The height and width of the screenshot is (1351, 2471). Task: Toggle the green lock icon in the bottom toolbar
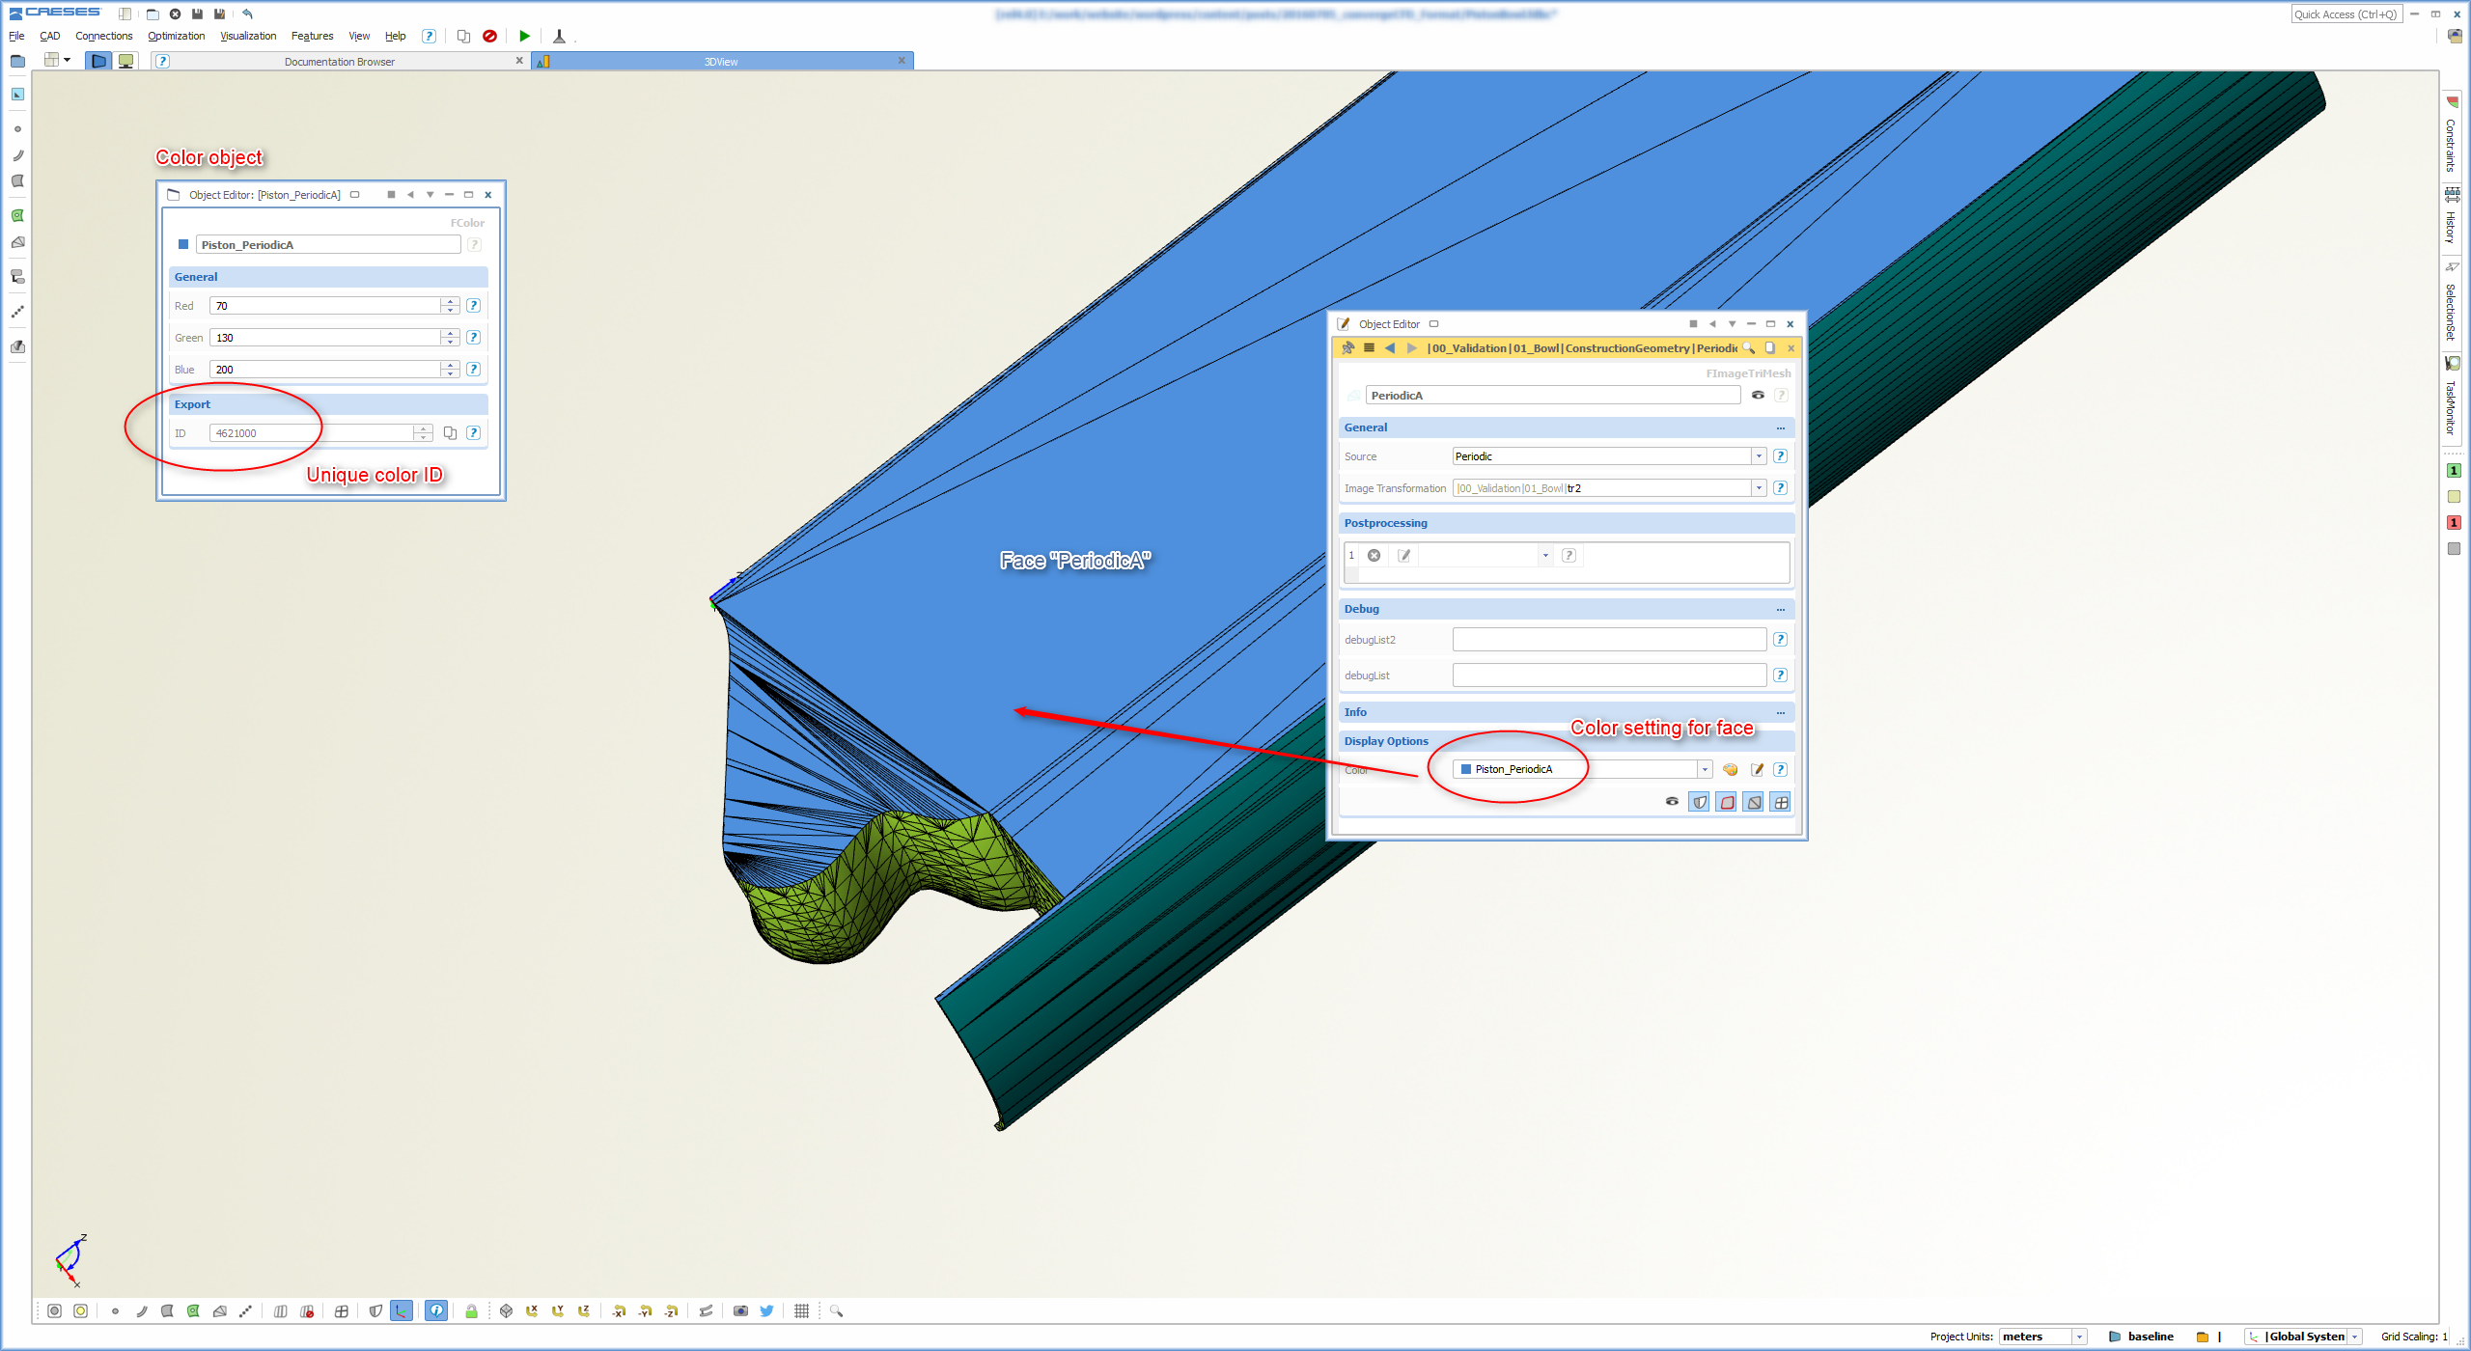tap(471, 1310)
